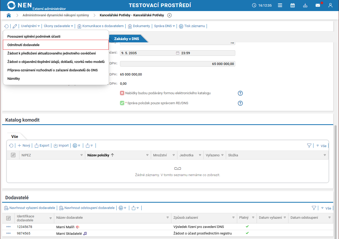Select Žádost k předložení aktualizovaného jednotného osvědčení

click(56, 53)
